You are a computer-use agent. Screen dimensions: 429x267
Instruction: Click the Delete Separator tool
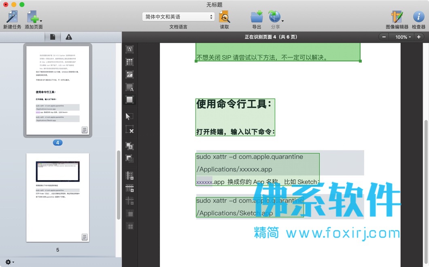click(130, 201)
